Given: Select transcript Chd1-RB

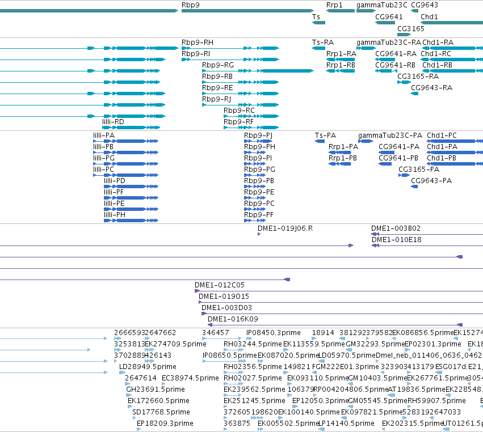Looking at the screenshot, I should click(x=437, y=65).
